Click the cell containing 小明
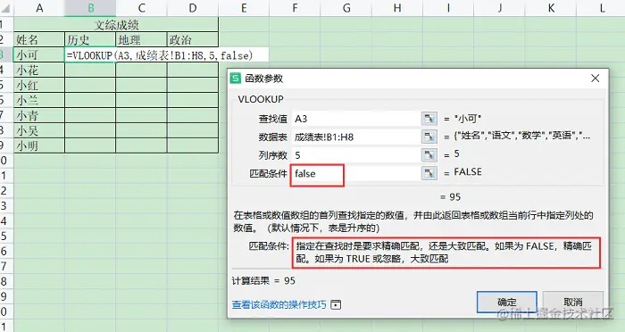Image resolution: width=625 pixels, height=332 pixels. coord(39,145)
